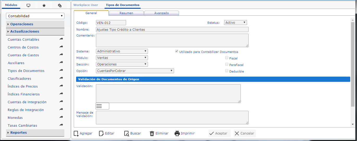Viewport: 357px width, 141px height.
Task: Click the Buscar button
Action: coord(133,133)
